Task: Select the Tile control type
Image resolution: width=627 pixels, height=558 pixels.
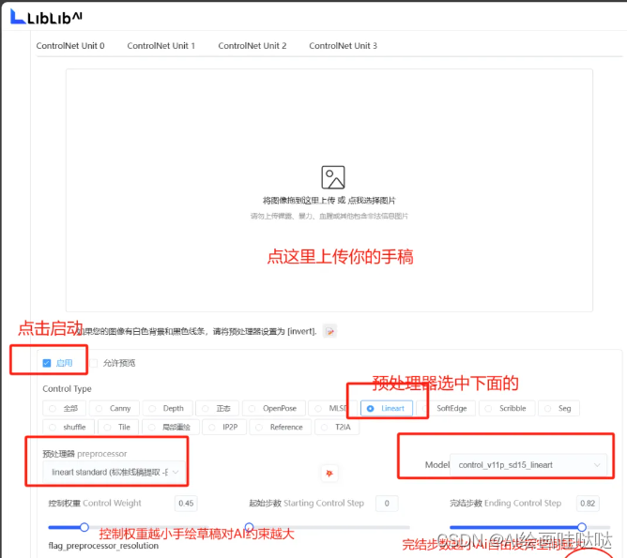Action: point(118,427)
